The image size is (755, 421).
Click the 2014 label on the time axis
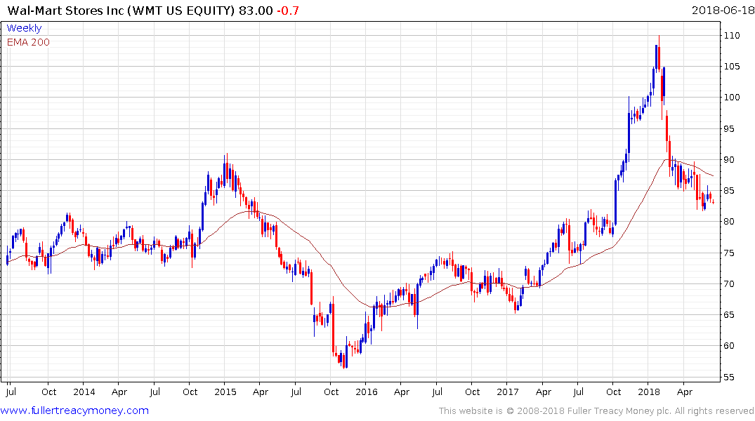(x=84, y=392)
